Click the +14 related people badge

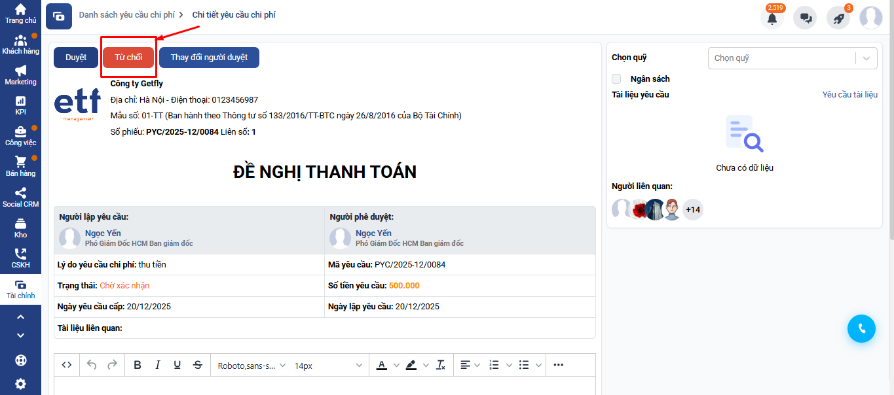[692, 210]
